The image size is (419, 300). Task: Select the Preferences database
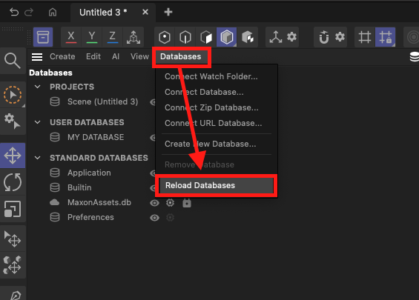coord(90,217)
